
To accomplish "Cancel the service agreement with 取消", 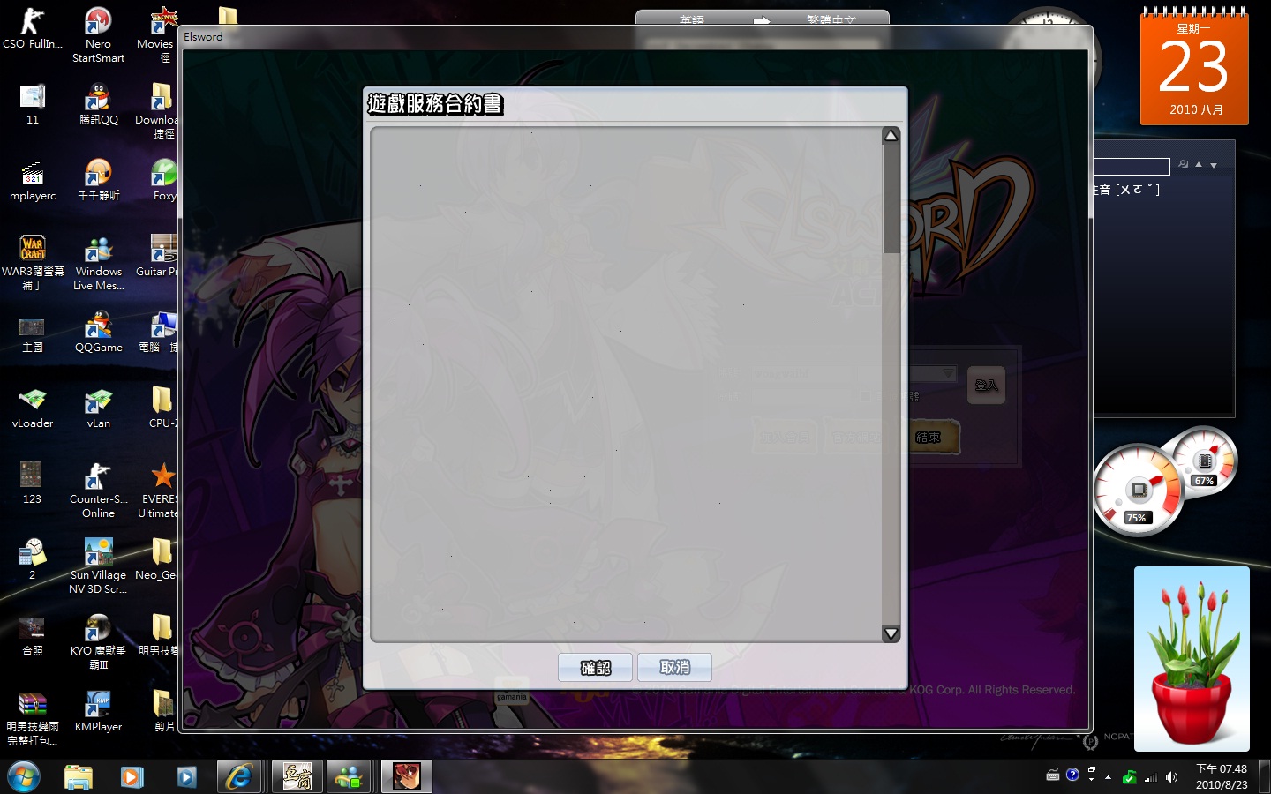I will (674, 668).
